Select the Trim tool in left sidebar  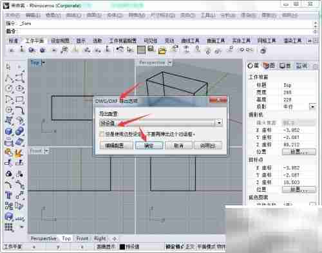9,163
